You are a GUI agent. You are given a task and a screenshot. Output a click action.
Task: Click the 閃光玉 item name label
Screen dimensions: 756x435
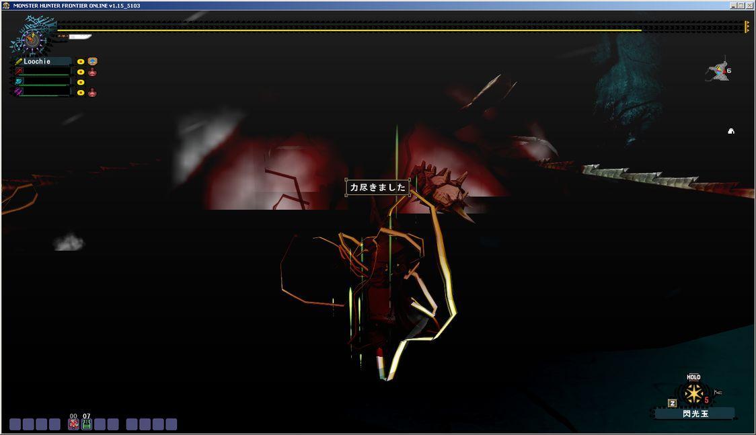pyautogui.click(x=695, y=413)
